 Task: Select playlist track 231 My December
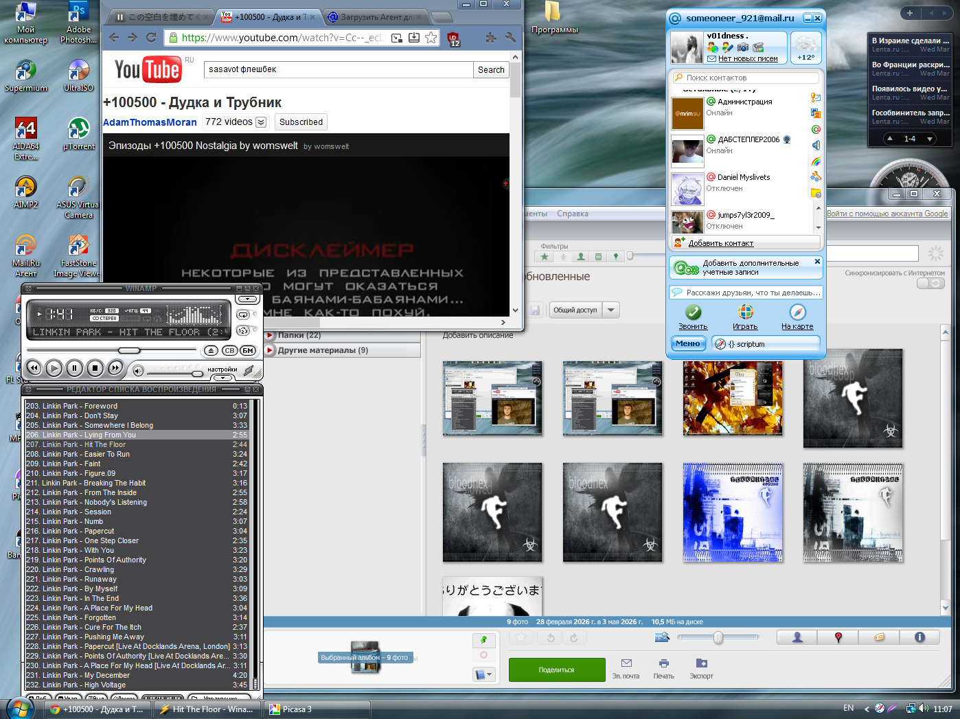tap(136, 675)
